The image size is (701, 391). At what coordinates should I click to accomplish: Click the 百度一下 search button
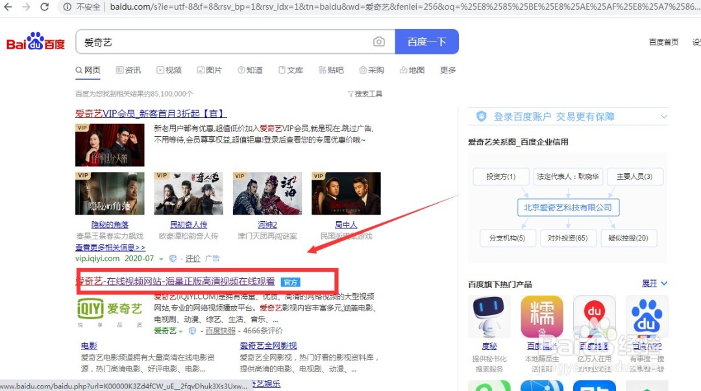coord(427,41)
